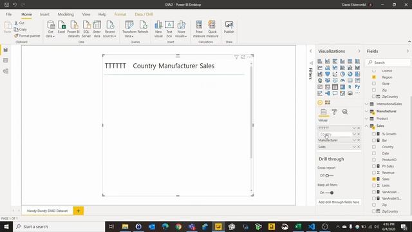This screenshot has width=412, height=232.
Task: Open the Get data button
Action: pos(50,29)
